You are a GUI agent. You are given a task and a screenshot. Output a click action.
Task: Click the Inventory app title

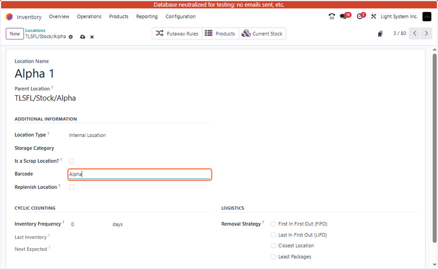pos(29,17)
